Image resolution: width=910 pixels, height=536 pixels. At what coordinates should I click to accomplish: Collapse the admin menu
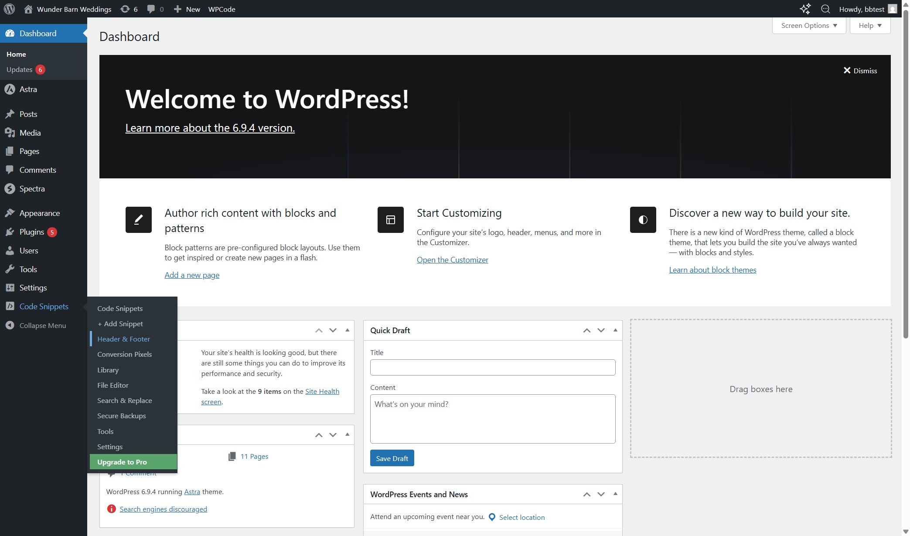click(x=36, y=325)
